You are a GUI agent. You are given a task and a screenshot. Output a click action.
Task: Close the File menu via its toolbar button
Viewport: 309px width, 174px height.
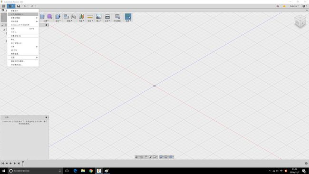11,6
